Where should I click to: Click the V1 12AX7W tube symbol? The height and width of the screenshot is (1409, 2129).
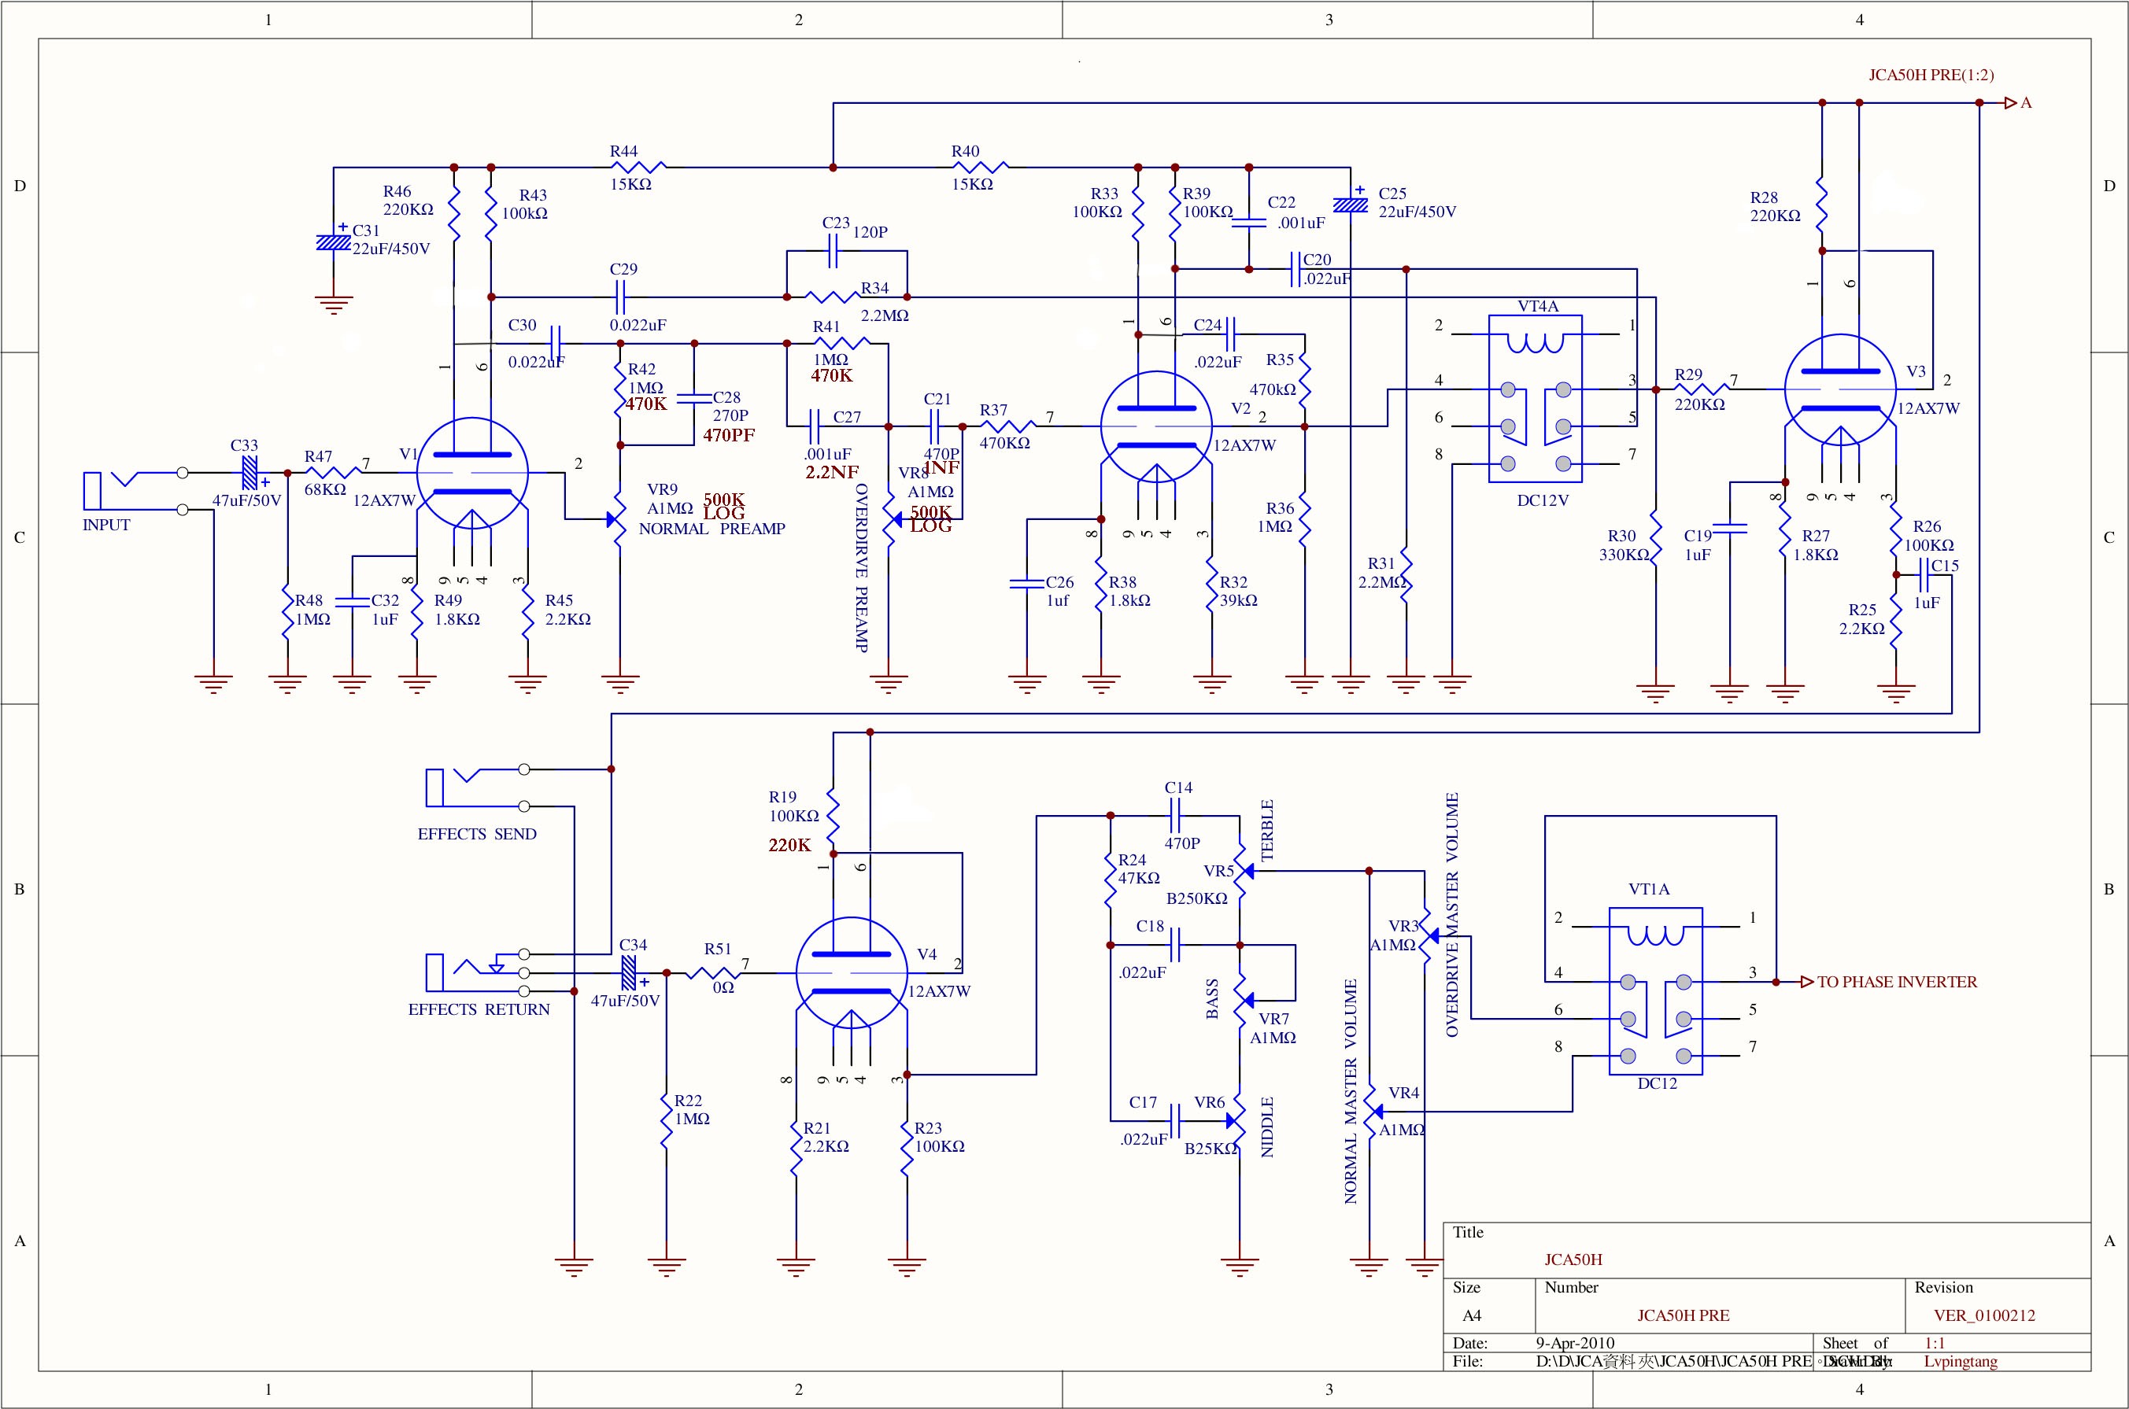pyautogui.click(x=472, y=473)
